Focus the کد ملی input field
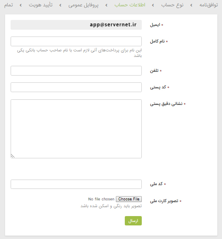 point(76,184)
